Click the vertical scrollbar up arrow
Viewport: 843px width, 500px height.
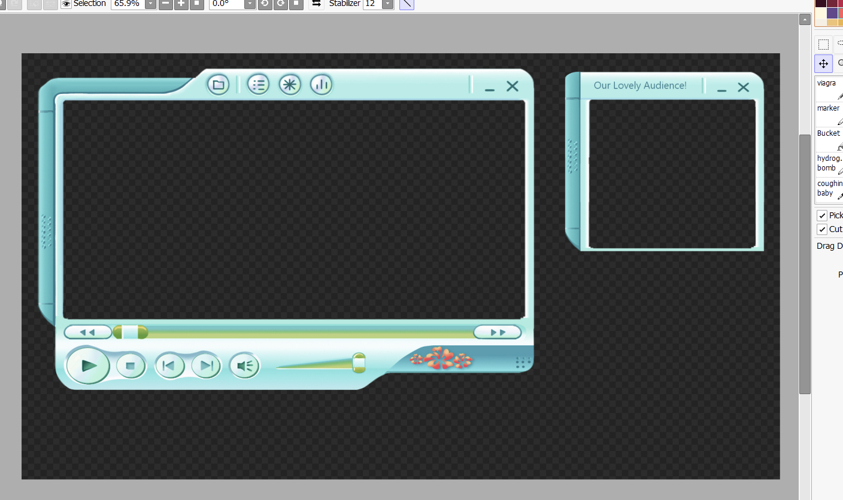[x=805, y=20]
